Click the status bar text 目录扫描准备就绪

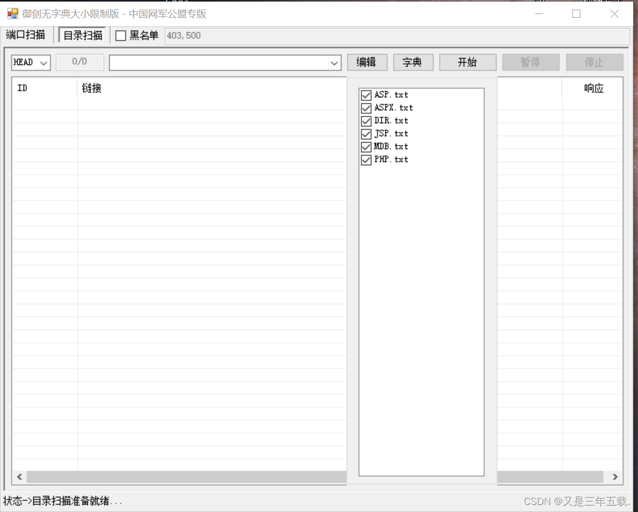pos(70,501)
